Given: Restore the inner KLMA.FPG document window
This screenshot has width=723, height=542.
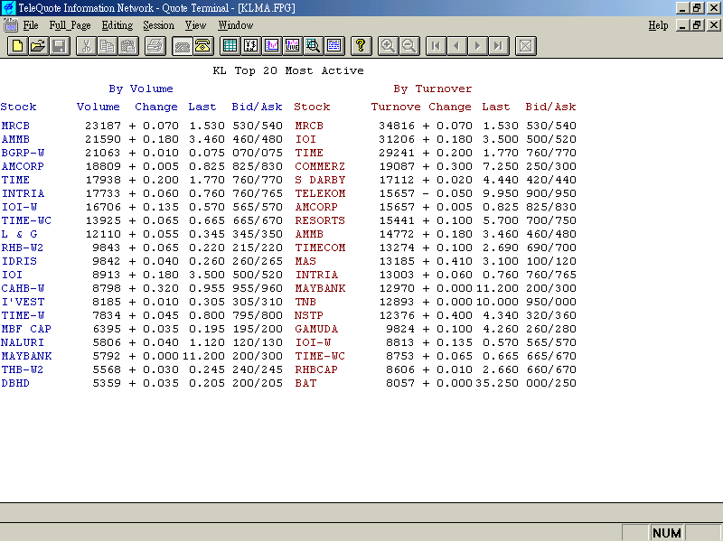Looking at the screenshot, I should 697,25.
